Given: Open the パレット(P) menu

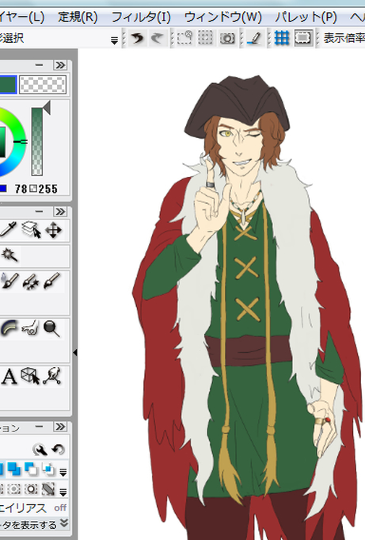Looking at the screenshot, I should (x=306, y=17).
